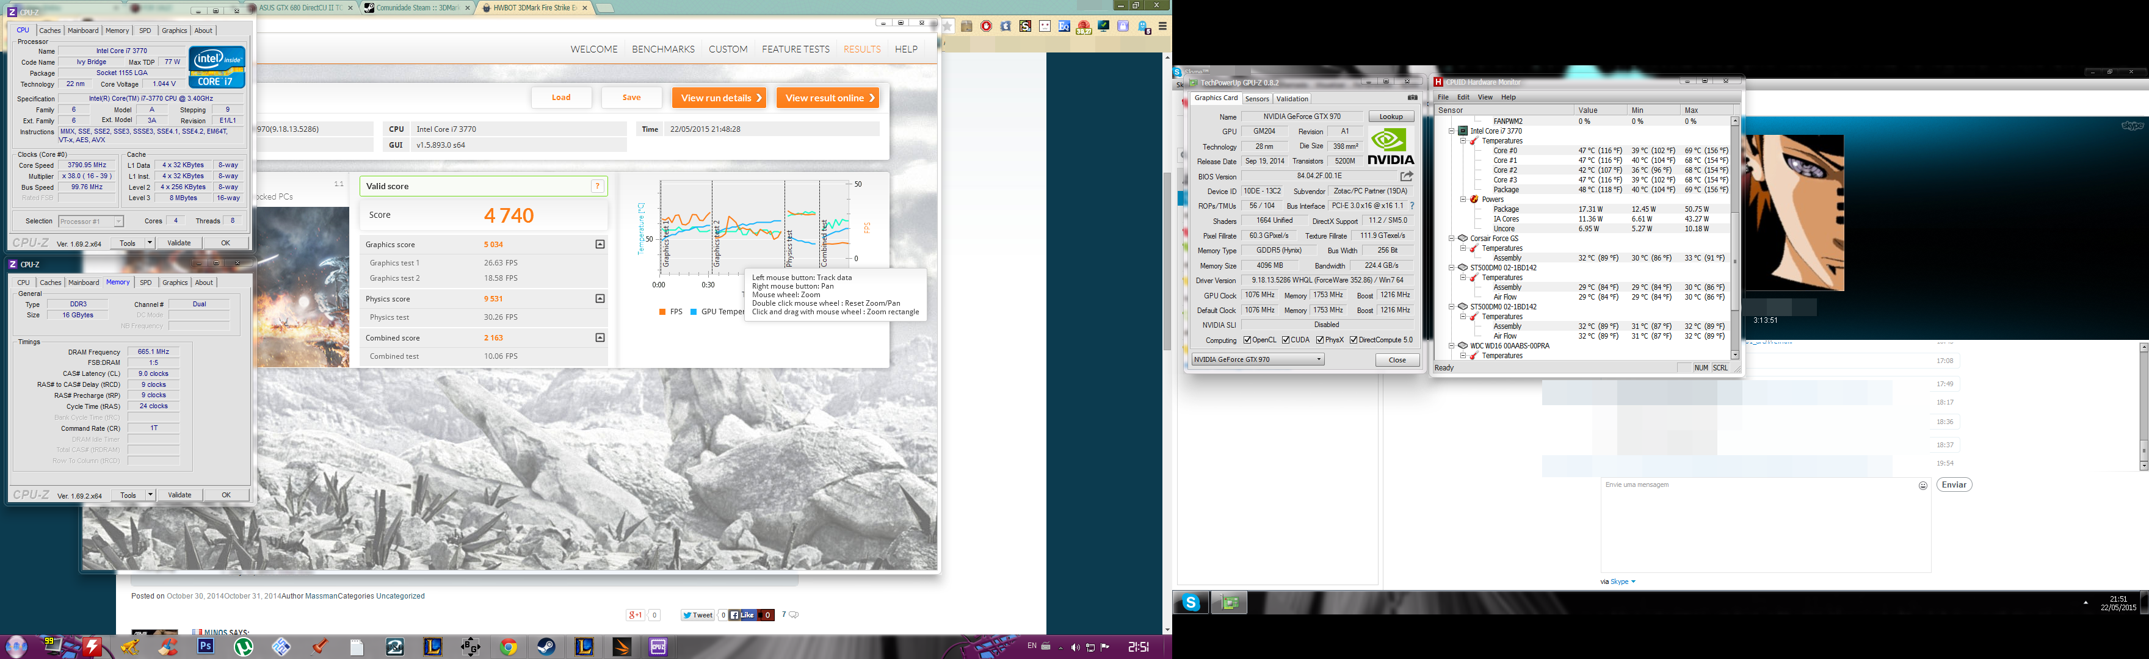Image resolution: width=2149 pixels, height=659 pixels.
Task: Click the Google +1 button on the web page
Action: (x=636, y=615)
